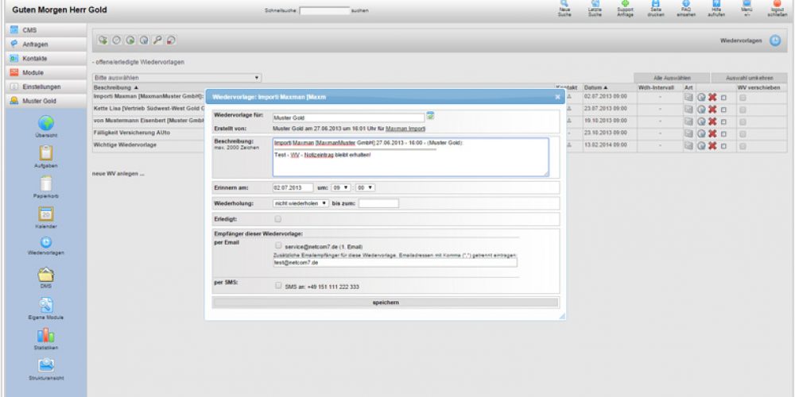Tick the Erledigt checkbox
Viewport: 795px width, 397px height.
277,218
